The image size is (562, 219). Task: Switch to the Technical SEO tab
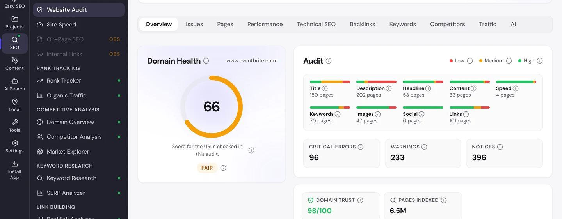point(316,24)
